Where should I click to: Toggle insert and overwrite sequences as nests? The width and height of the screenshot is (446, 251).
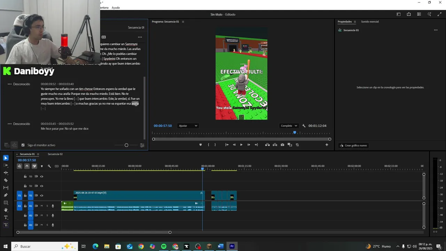point(20,166)
